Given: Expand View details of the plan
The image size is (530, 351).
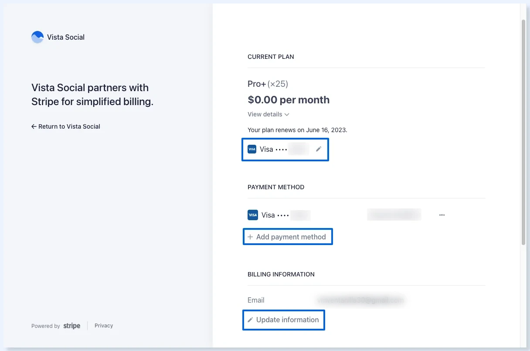Looking at the screenshot, I should pyautogui.click(x=268, y=114).
